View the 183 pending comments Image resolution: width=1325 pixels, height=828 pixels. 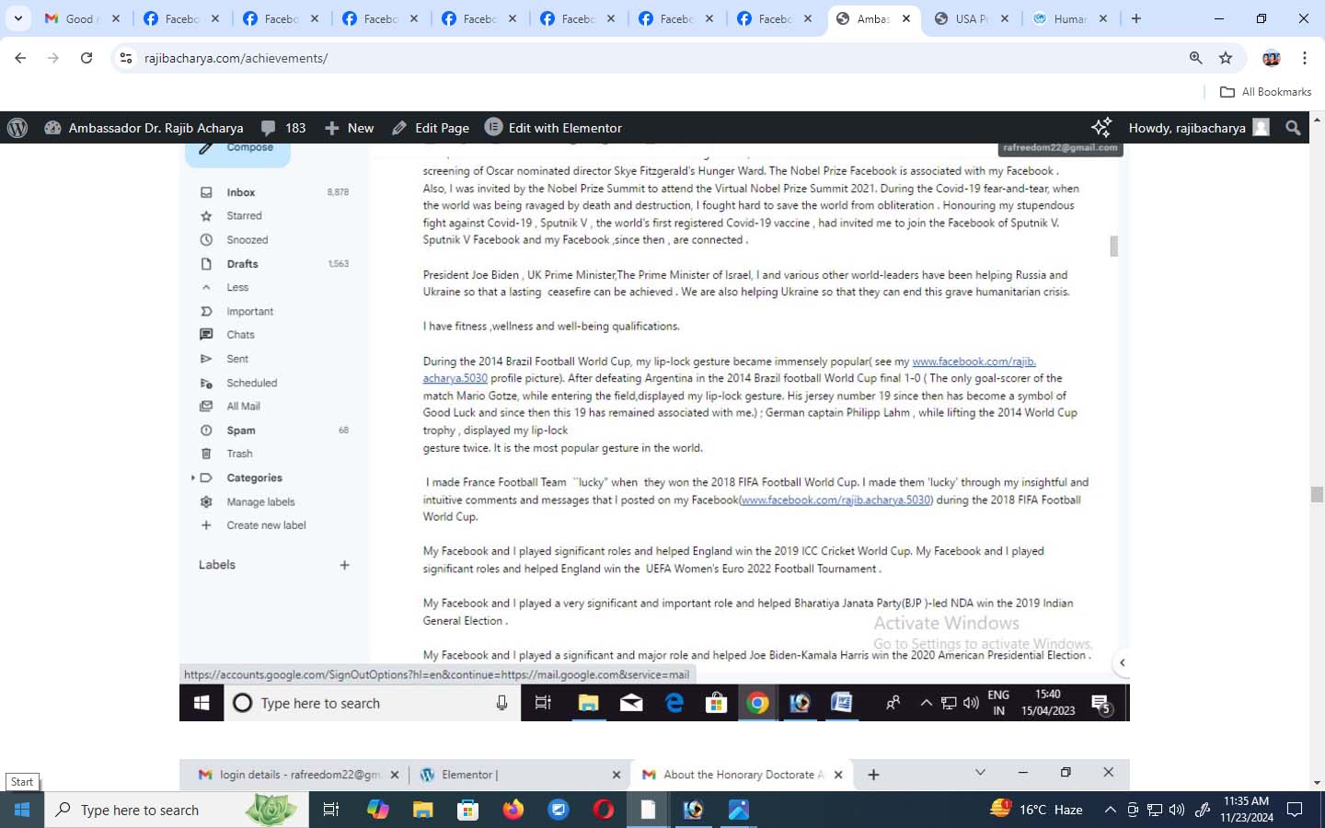(283, 128)
